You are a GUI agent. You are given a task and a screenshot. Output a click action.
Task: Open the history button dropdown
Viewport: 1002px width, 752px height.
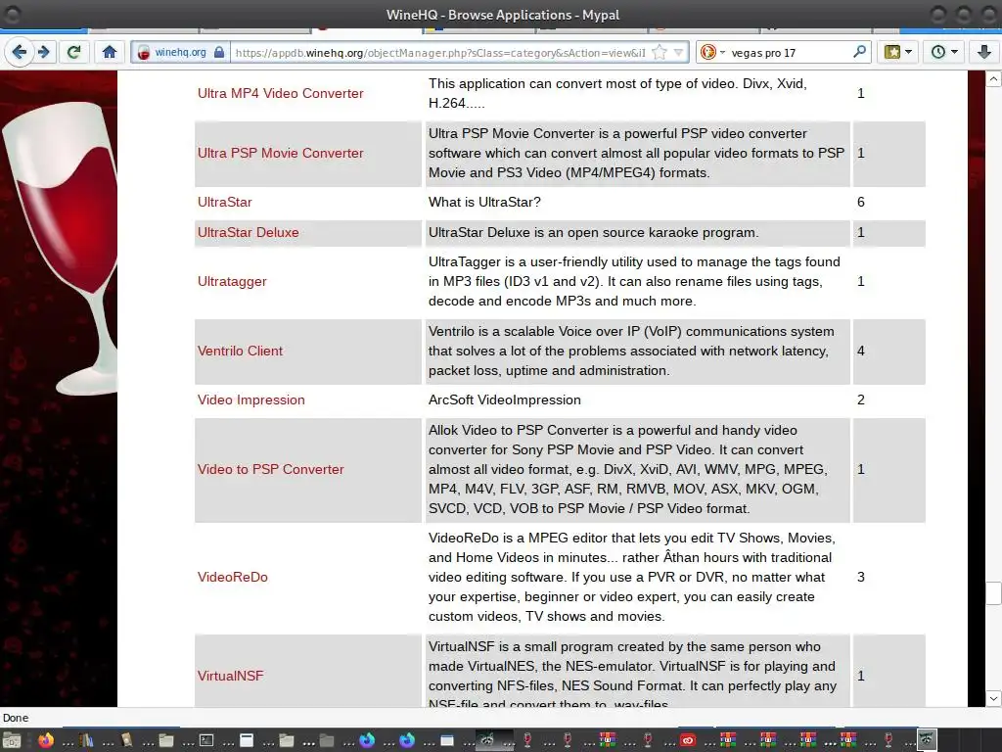pos(944,52)
